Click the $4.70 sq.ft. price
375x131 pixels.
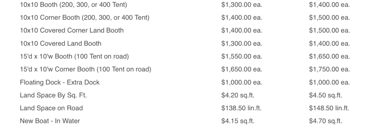(325, 121)
